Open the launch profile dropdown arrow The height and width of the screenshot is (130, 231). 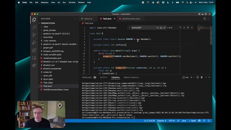click(194, 77)
